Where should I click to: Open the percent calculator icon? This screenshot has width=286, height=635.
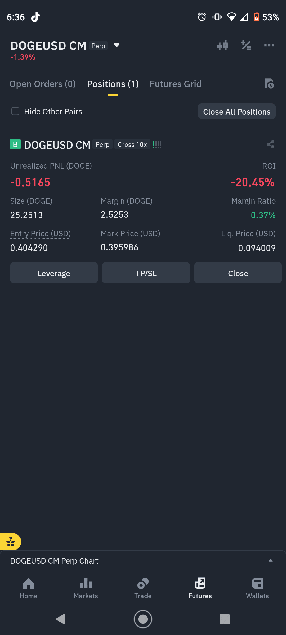click(246, 46)
